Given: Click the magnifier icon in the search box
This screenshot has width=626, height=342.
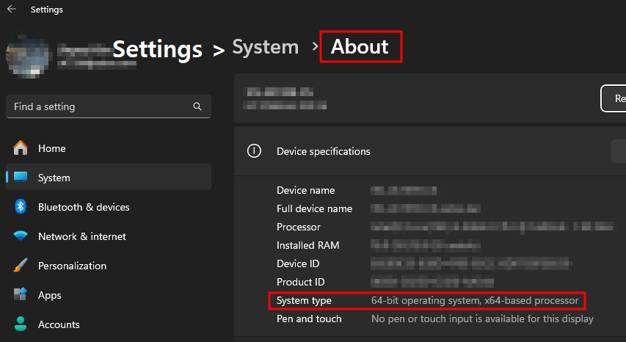Looking at the screenshot, I should click(x=197, y=106).
